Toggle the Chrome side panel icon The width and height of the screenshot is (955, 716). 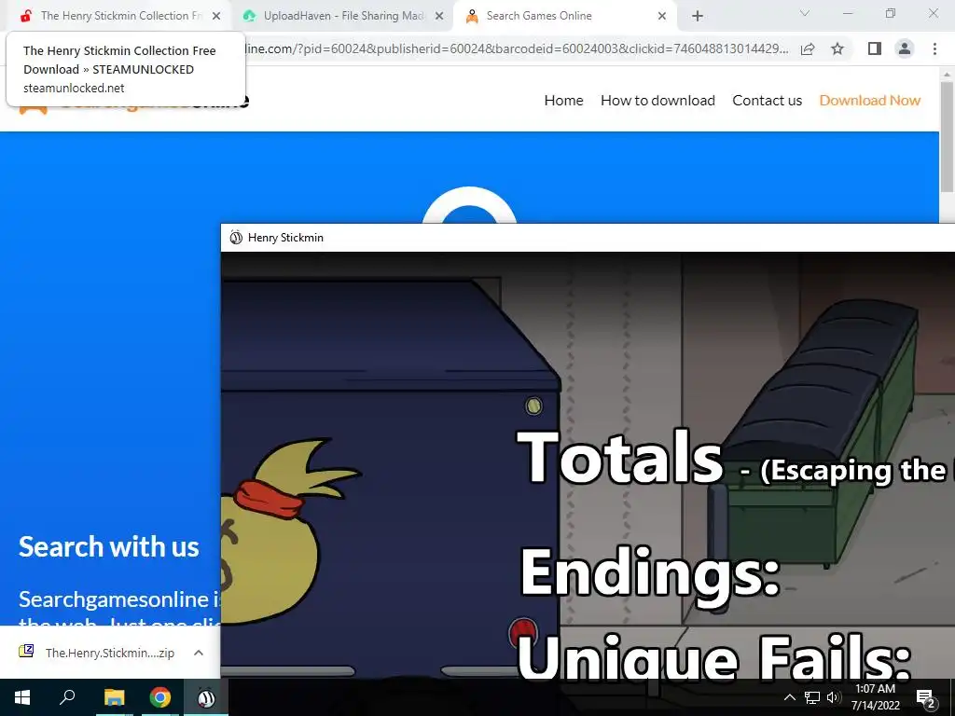tap(875, 48)
